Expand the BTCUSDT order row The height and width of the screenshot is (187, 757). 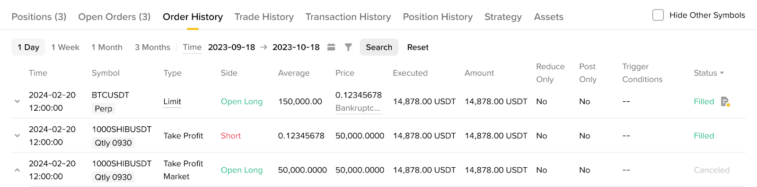click(x=17, y=101)
